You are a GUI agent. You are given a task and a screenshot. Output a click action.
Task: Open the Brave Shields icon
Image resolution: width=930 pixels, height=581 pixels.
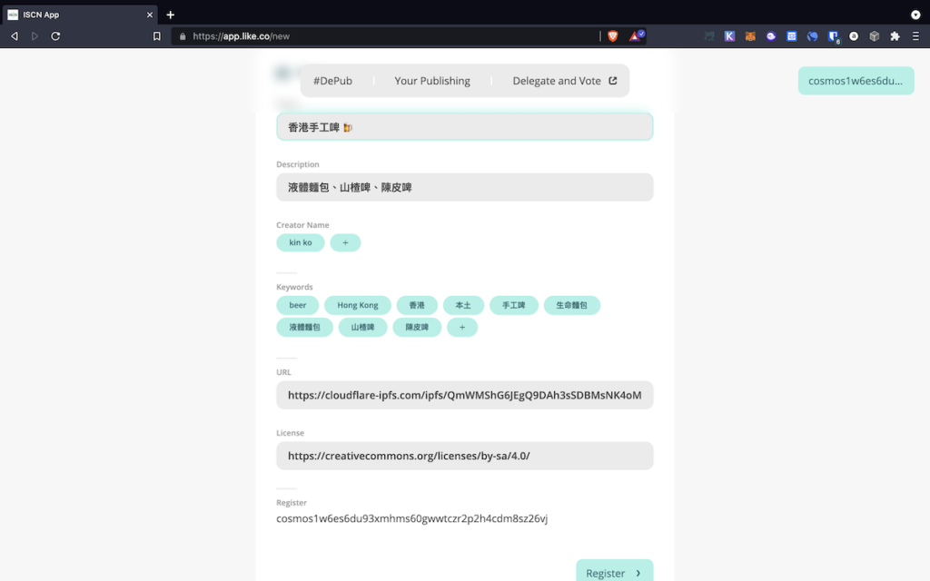click(x=613, y=35)
